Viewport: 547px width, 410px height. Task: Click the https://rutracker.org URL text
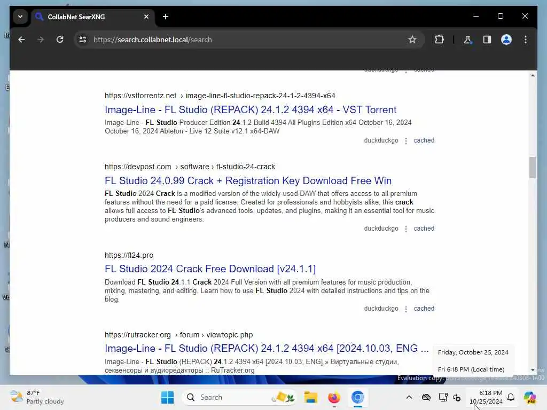pos(137,335)
